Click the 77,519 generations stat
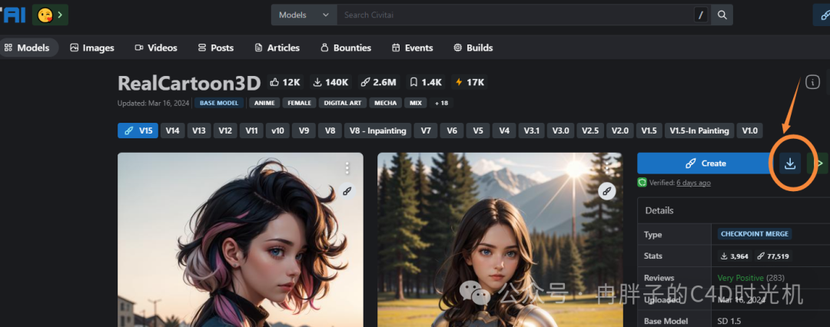830x327 pixels. pos(773,256)
